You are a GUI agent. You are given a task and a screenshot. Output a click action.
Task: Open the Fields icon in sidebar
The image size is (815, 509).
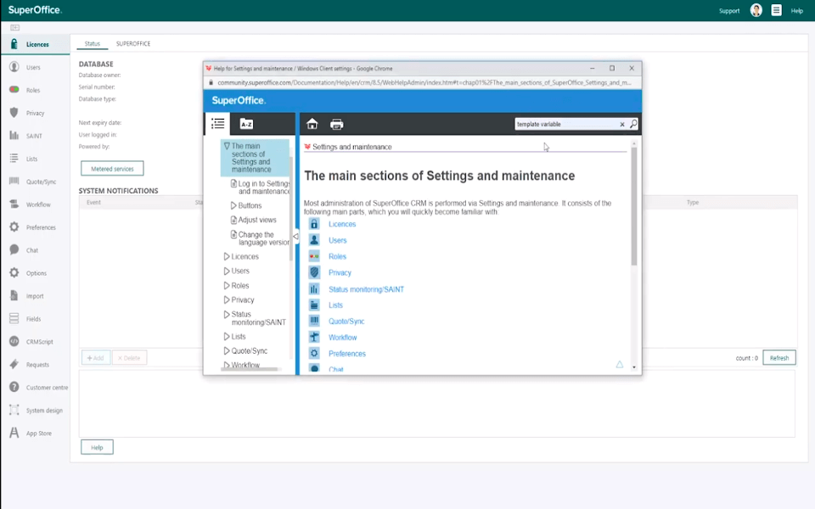(14, 318)
